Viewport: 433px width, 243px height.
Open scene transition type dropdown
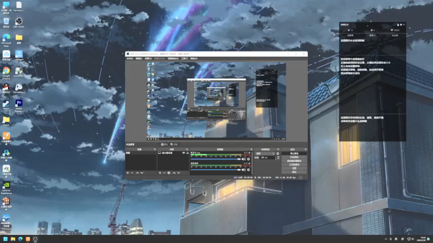tap(265, 153)
